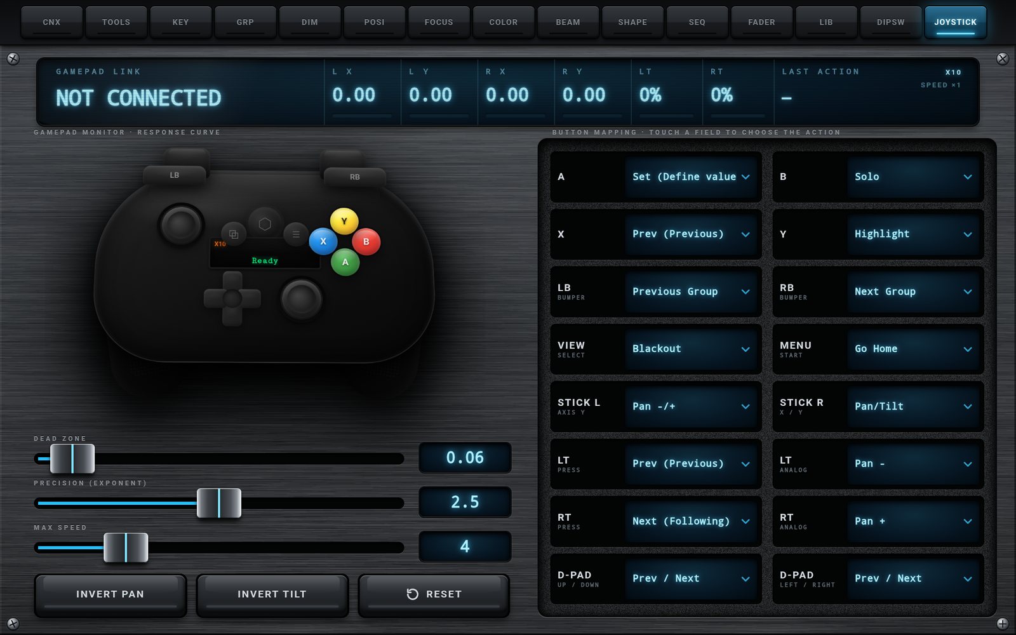Click the RB bumper on the gamepad
Screen dimensions: 1016x635
point(355,177)
